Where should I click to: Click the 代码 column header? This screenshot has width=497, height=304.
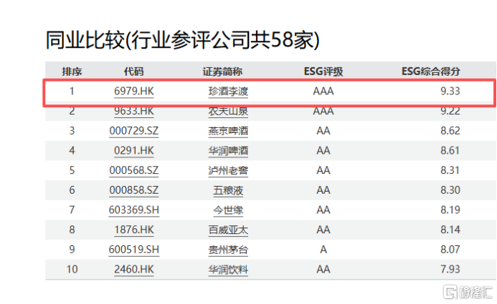134,72
